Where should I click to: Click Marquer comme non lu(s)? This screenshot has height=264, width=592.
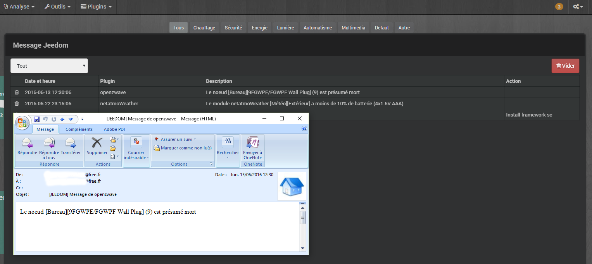click(183, 148)
